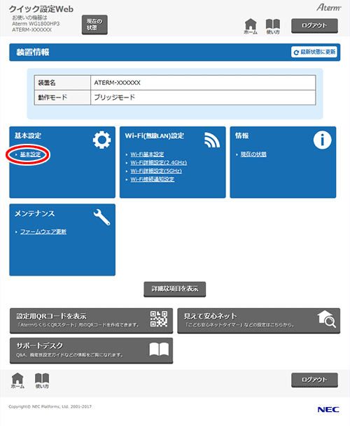This screenshot has width=350, height=426.
Task: Click the house-with-magnifier icon
Action: pos(327,319)
